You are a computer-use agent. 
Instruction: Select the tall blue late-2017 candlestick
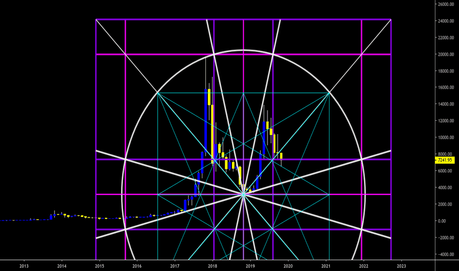[205, 120]
